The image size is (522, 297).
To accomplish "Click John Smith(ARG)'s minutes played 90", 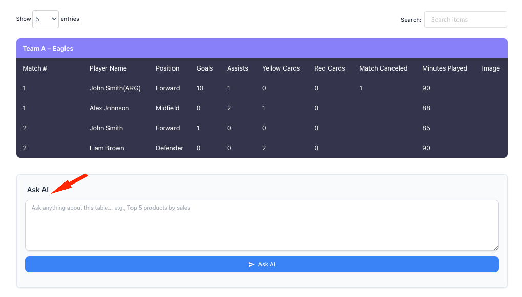I will click(426, 88).
